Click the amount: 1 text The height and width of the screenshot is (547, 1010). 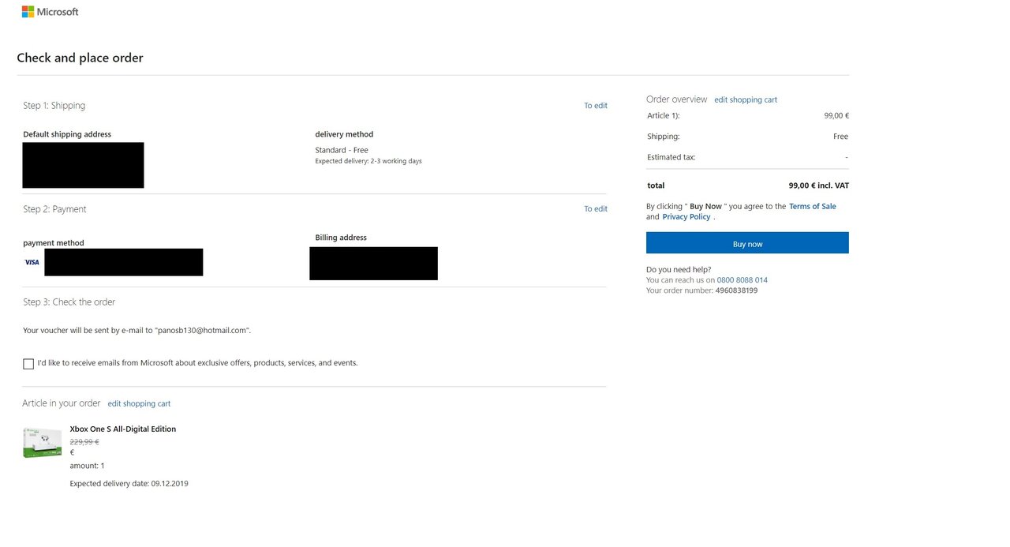pyautogui.click(x=87, y=466)
